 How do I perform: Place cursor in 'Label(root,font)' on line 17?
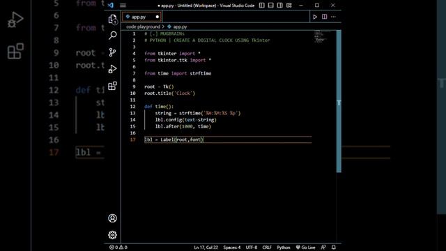tap(182, 139)
